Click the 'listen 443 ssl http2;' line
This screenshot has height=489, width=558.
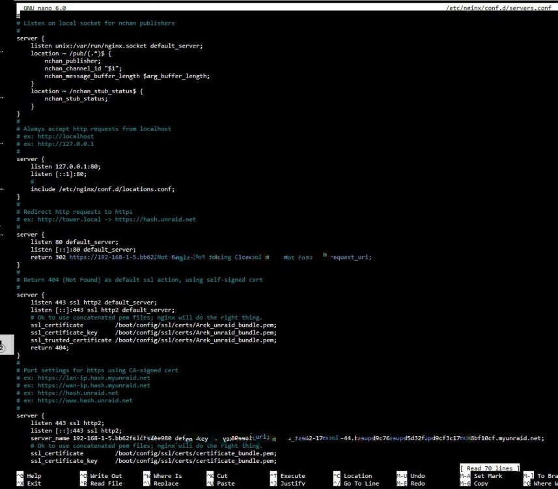(x=67, y=423)
